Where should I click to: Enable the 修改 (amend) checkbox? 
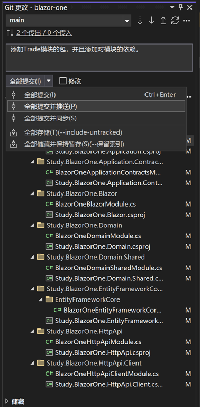pos(63,81)
